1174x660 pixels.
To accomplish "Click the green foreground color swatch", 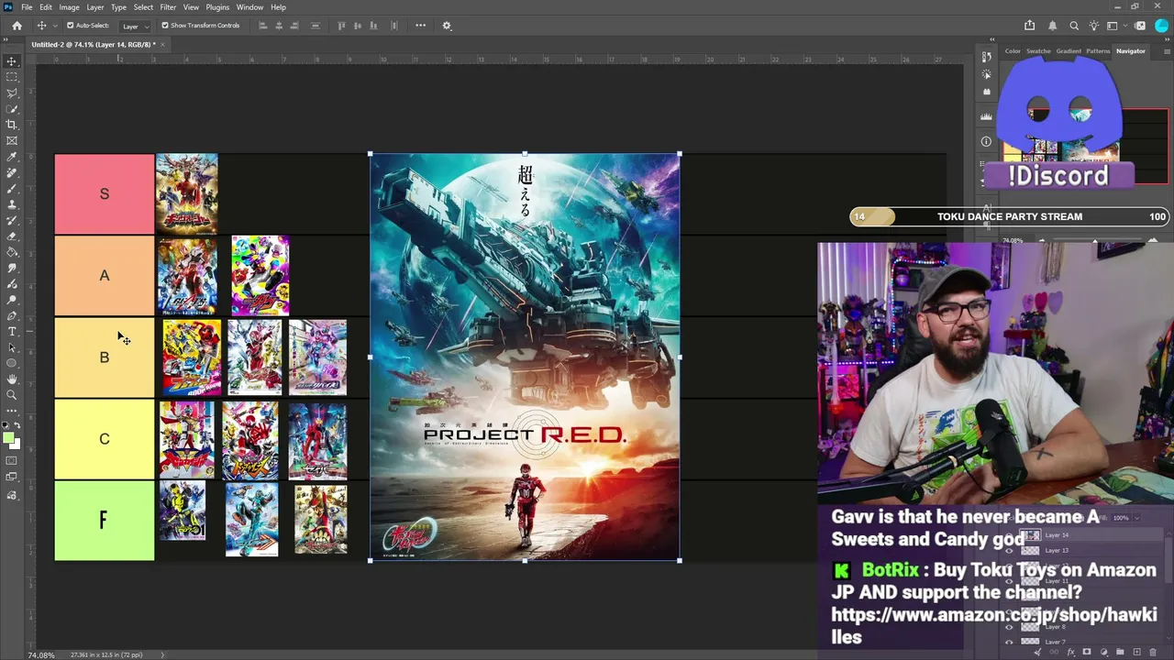I will coord(9,439).
